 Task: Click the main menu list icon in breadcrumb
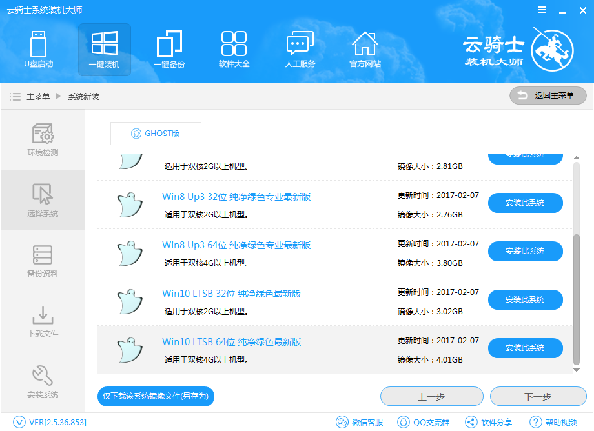[15, 97]
